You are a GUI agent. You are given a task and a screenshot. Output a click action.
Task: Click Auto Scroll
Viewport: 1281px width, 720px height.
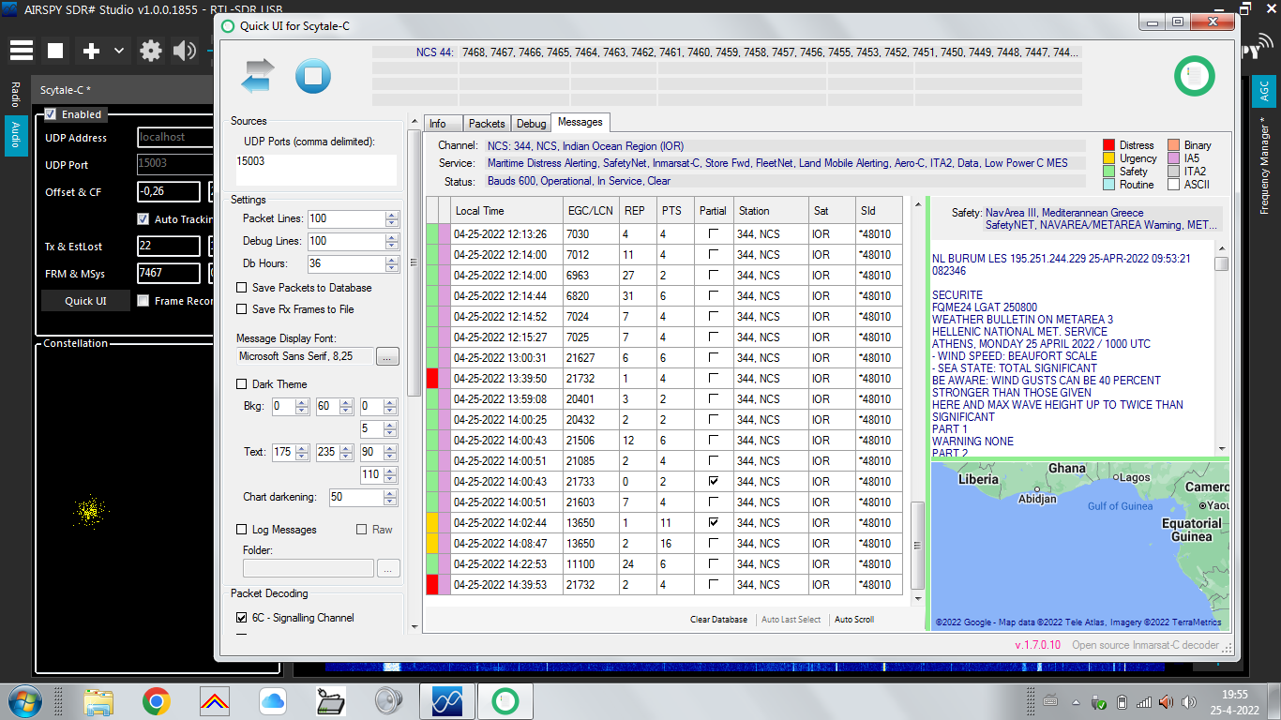pyautogui.click(x=854, y=620)
